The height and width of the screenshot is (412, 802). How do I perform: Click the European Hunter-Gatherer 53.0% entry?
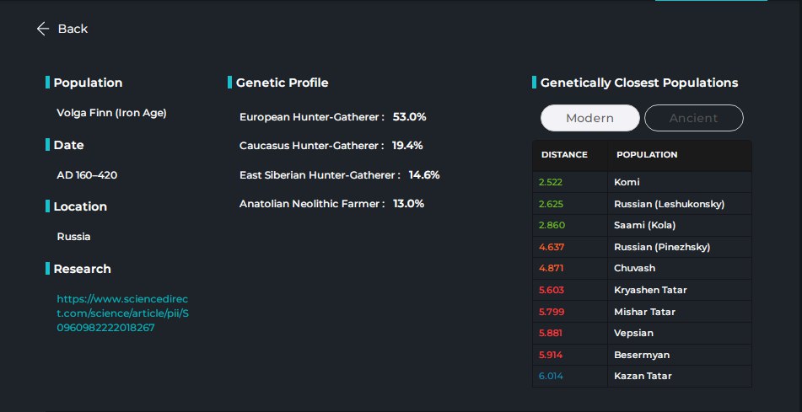point(332,117)
